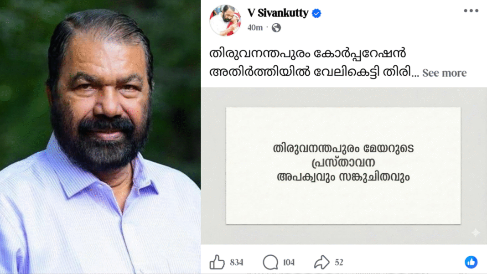Open V Sivankutty profile picture
Screen dimensions: 487x274
(225, 20)
